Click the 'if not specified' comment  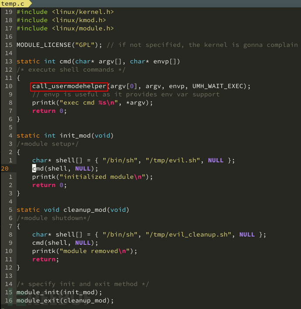pyautogui.click(x=202, y=45)
